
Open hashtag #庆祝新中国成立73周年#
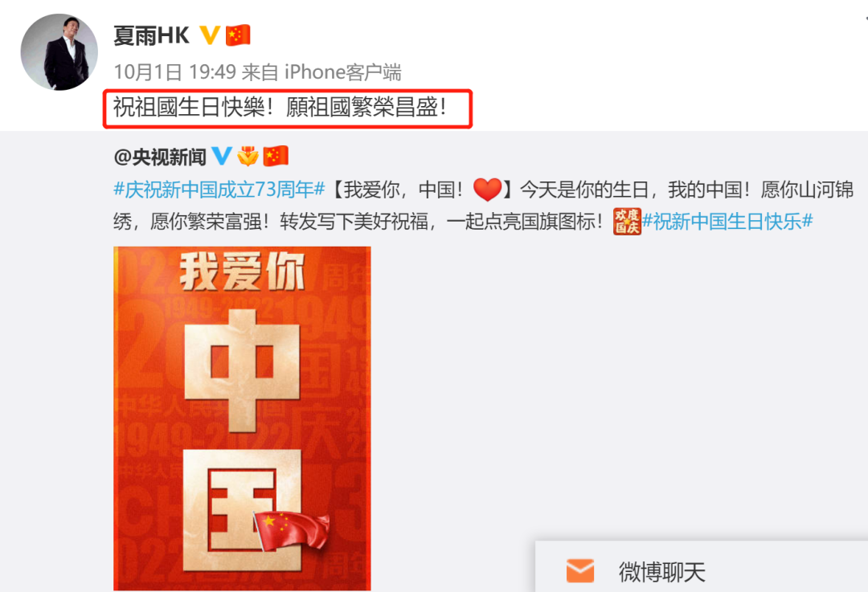(x=219, y=190)
